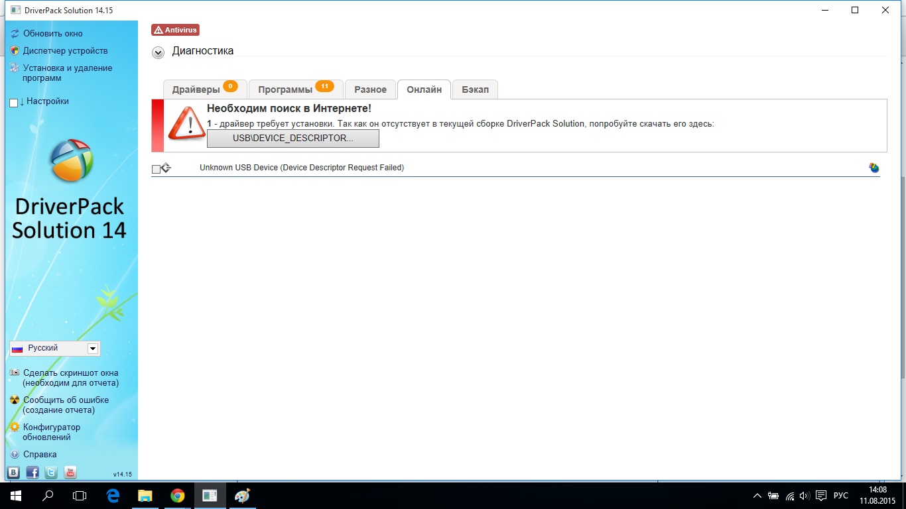Click the v14.15 version label
The width and height of the screenshot is (906, 509).
click(122, 475)
